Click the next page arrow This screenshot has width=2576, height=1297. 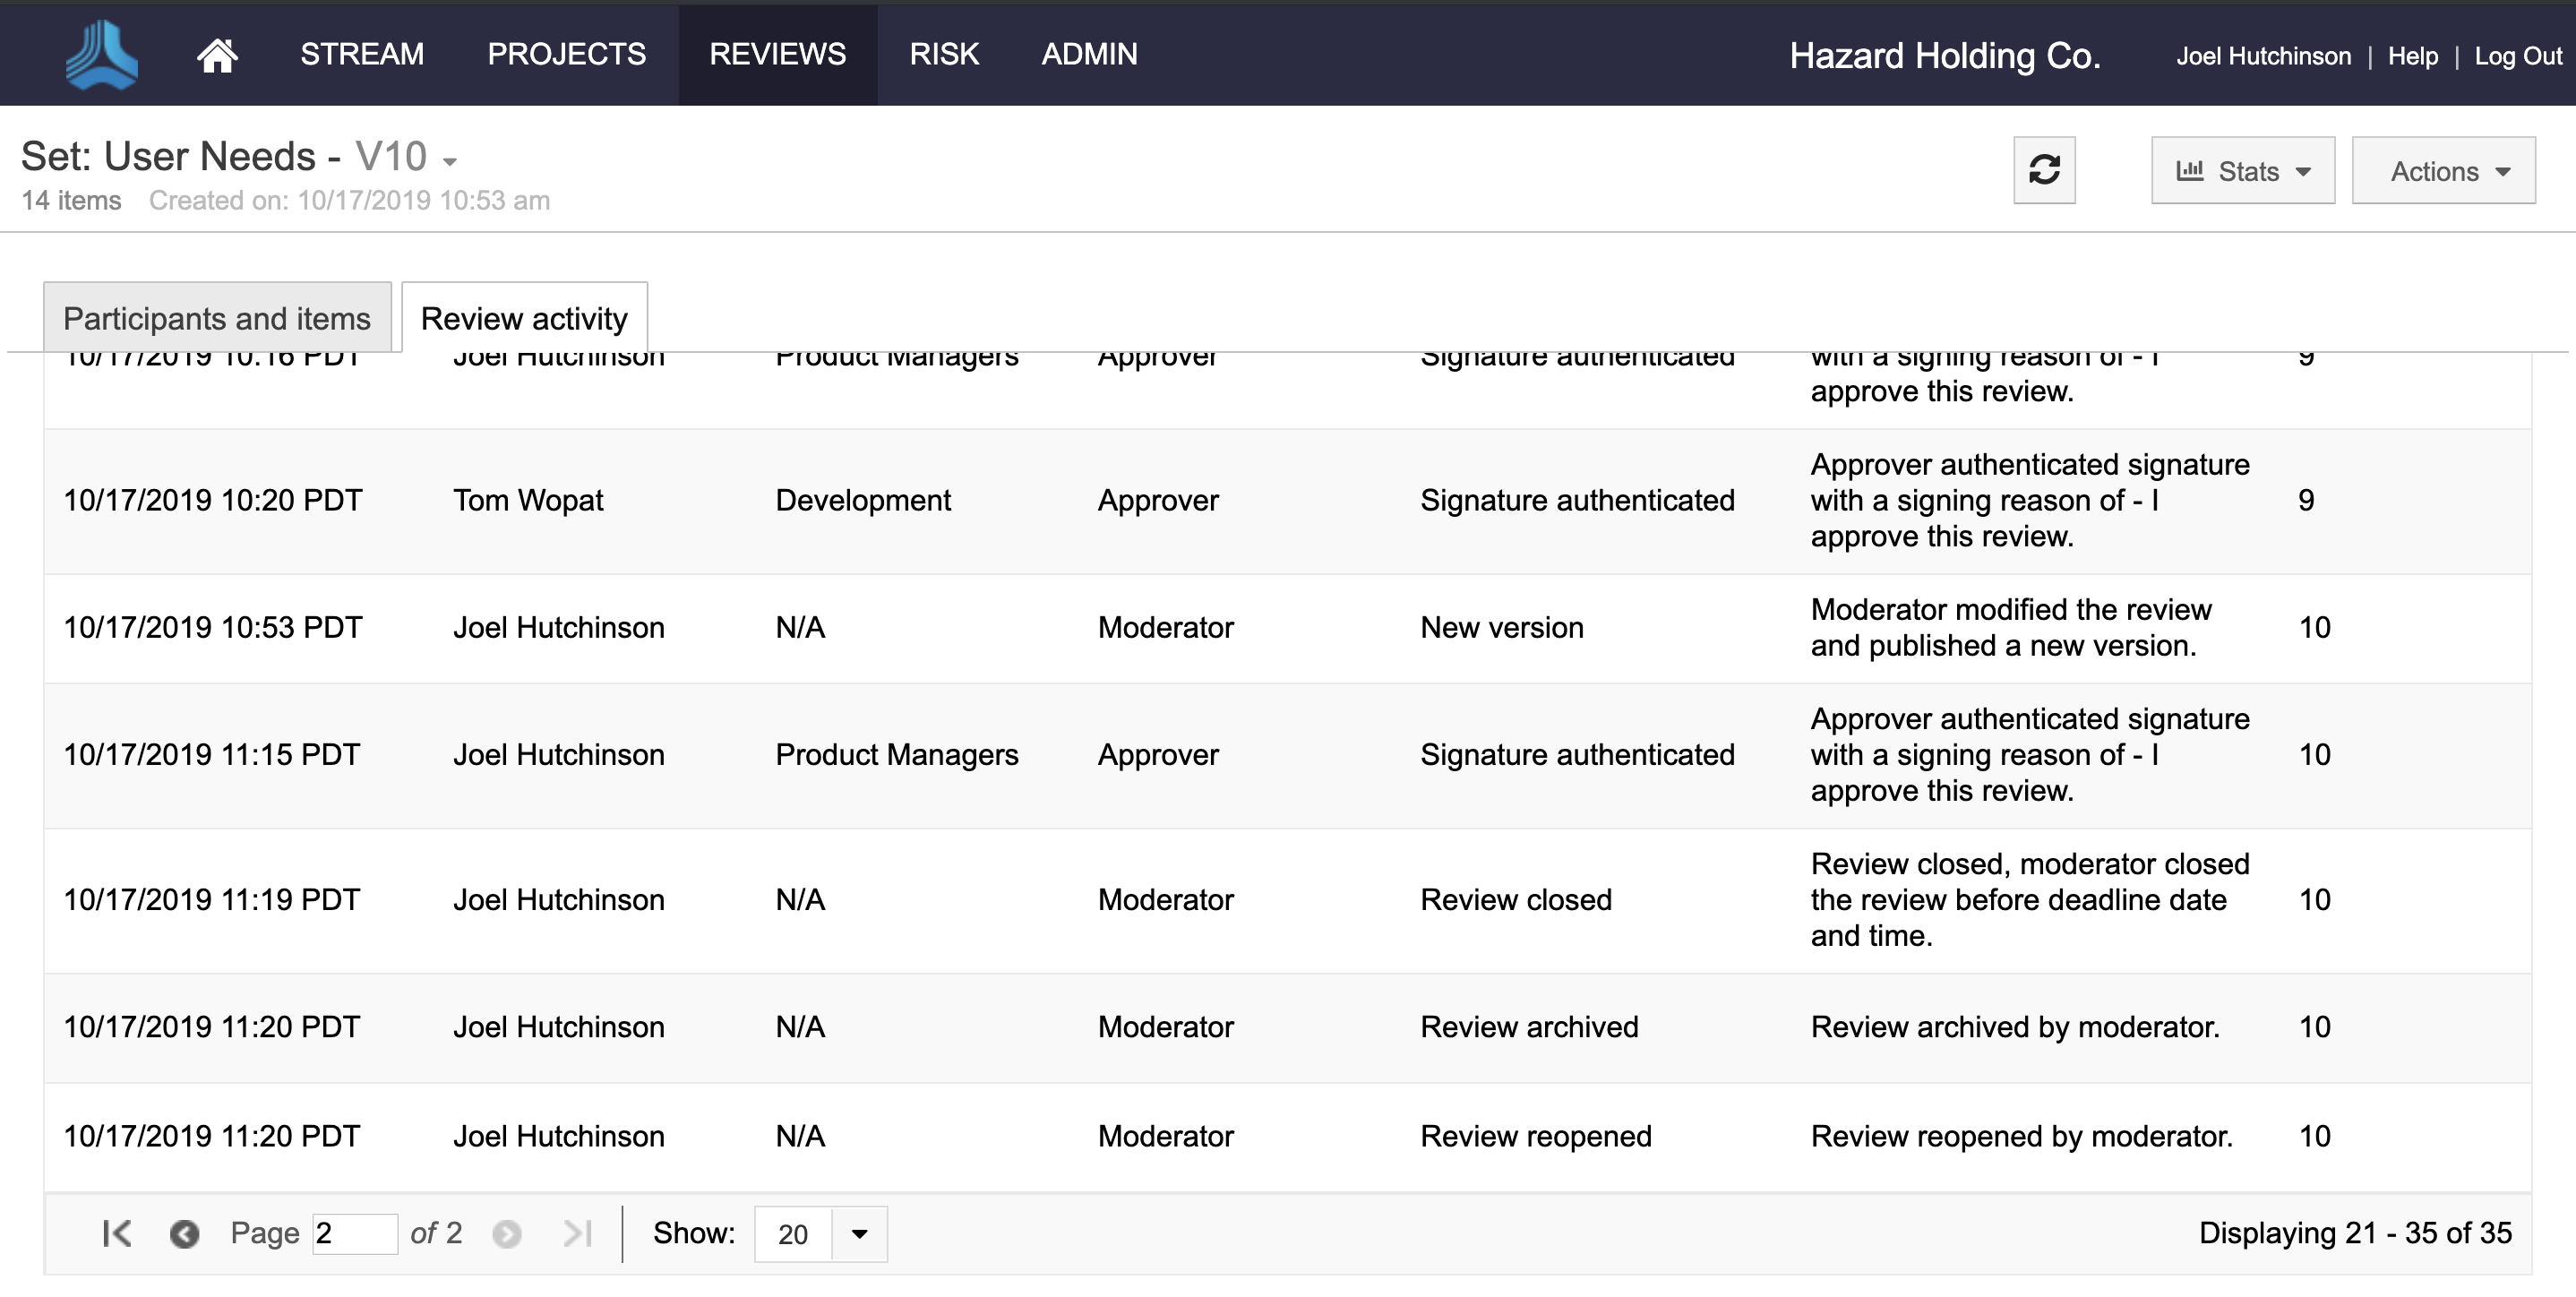(507, 1234)
